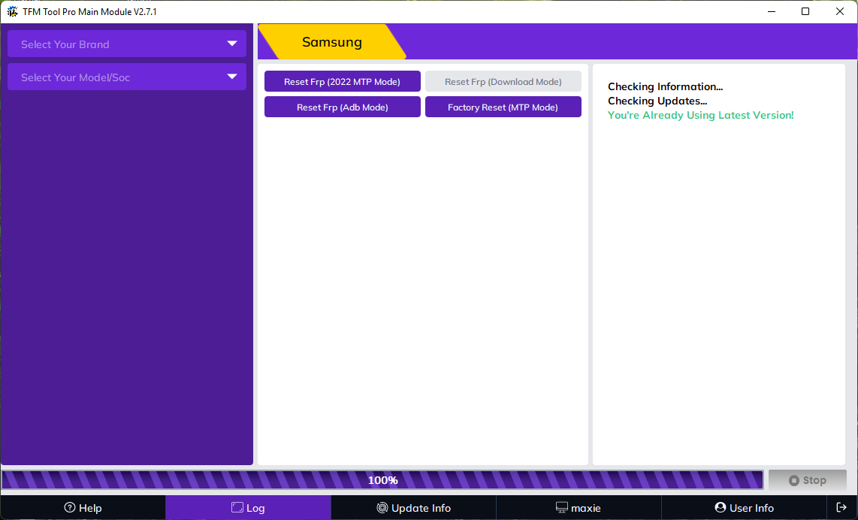Minimize the TFM Tool Pro window
Viewport: 858px width, 520px height.
772,11
